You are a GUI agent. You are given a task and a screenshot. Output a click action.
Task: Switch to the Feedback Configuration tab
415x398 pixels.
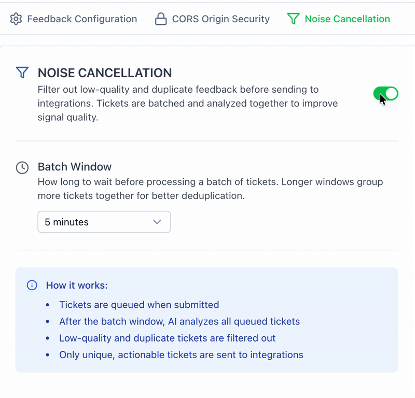tap(82, 19)
